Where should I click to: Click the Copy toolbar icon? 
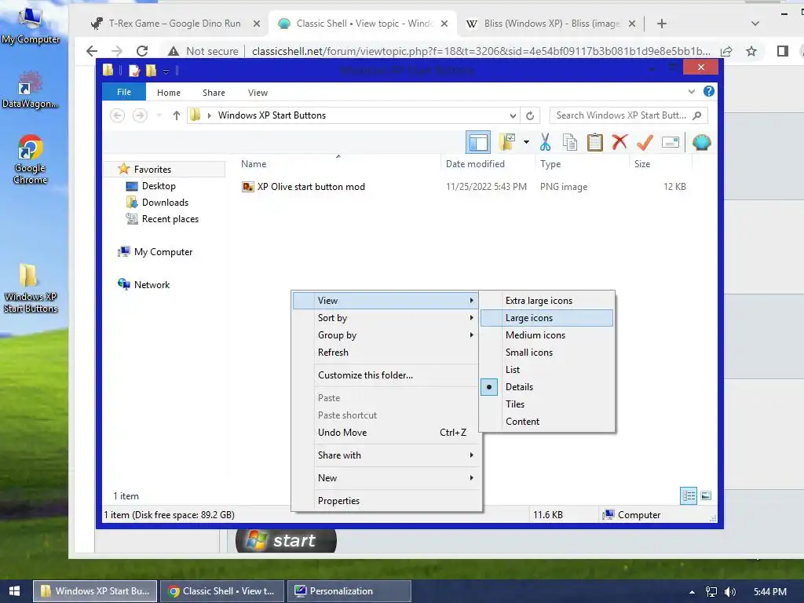click(x=570, y=142)
